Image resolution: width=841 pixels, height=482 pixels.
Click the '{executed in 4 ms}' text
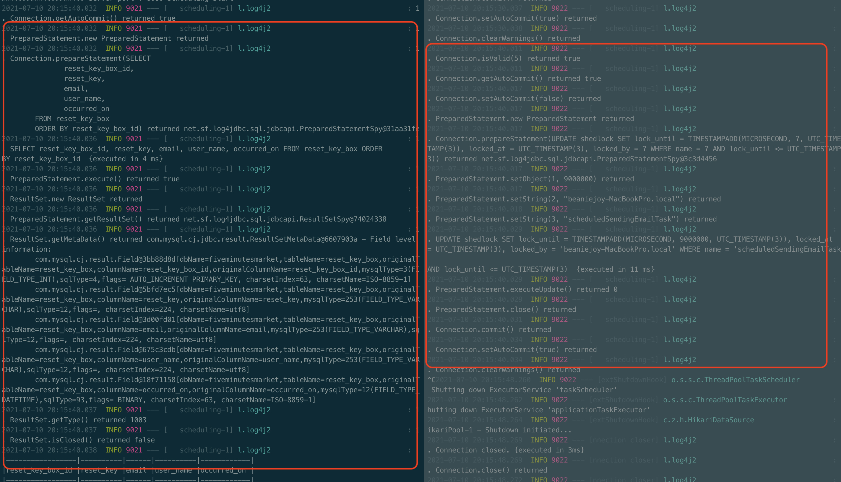click(x=126, y=159)
